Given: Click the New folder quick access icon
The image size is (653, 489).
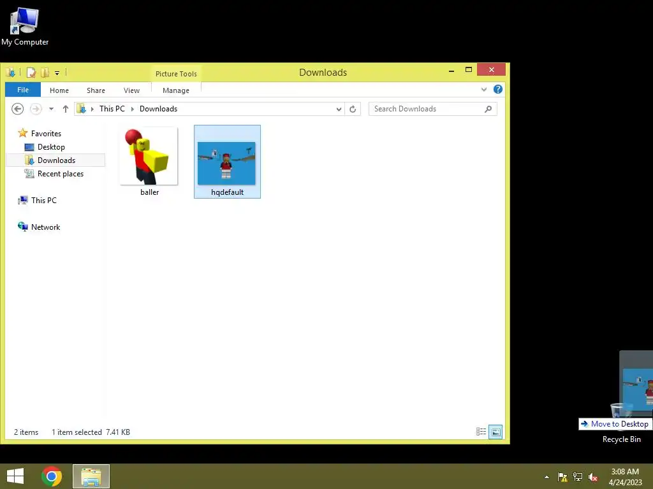Looking at the screenshot, I should tap(45, 73).
